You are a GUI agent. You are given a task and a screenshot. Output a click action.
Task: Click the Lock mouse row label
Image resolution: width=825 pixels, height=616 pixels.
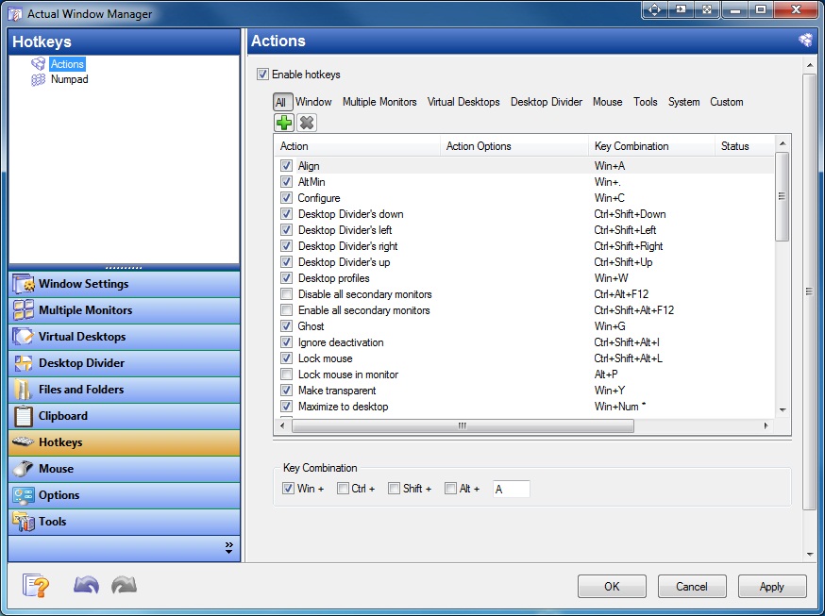(325, 358)
